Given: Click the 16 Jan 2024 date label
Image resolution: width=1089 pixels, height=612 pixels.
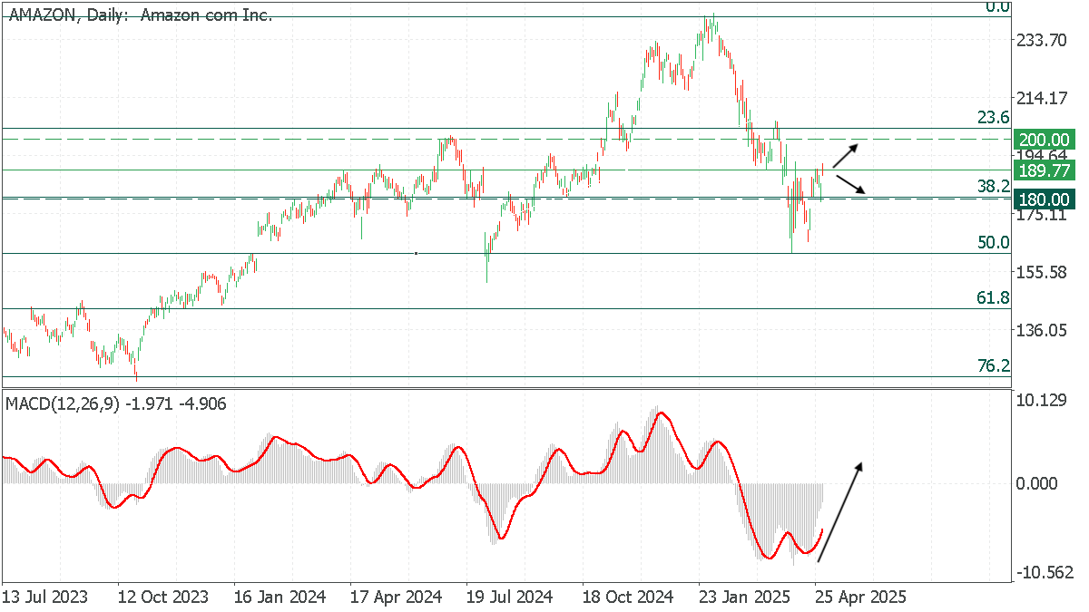Looking at the screenshot, I should [x=279, y=597].
